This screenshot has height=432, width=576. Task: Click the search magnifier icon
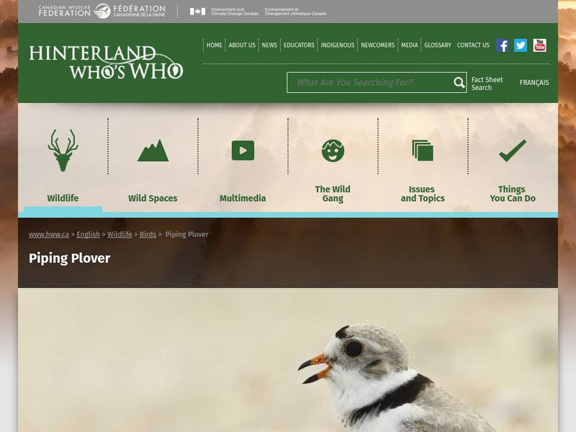click(x=459, y=83)
